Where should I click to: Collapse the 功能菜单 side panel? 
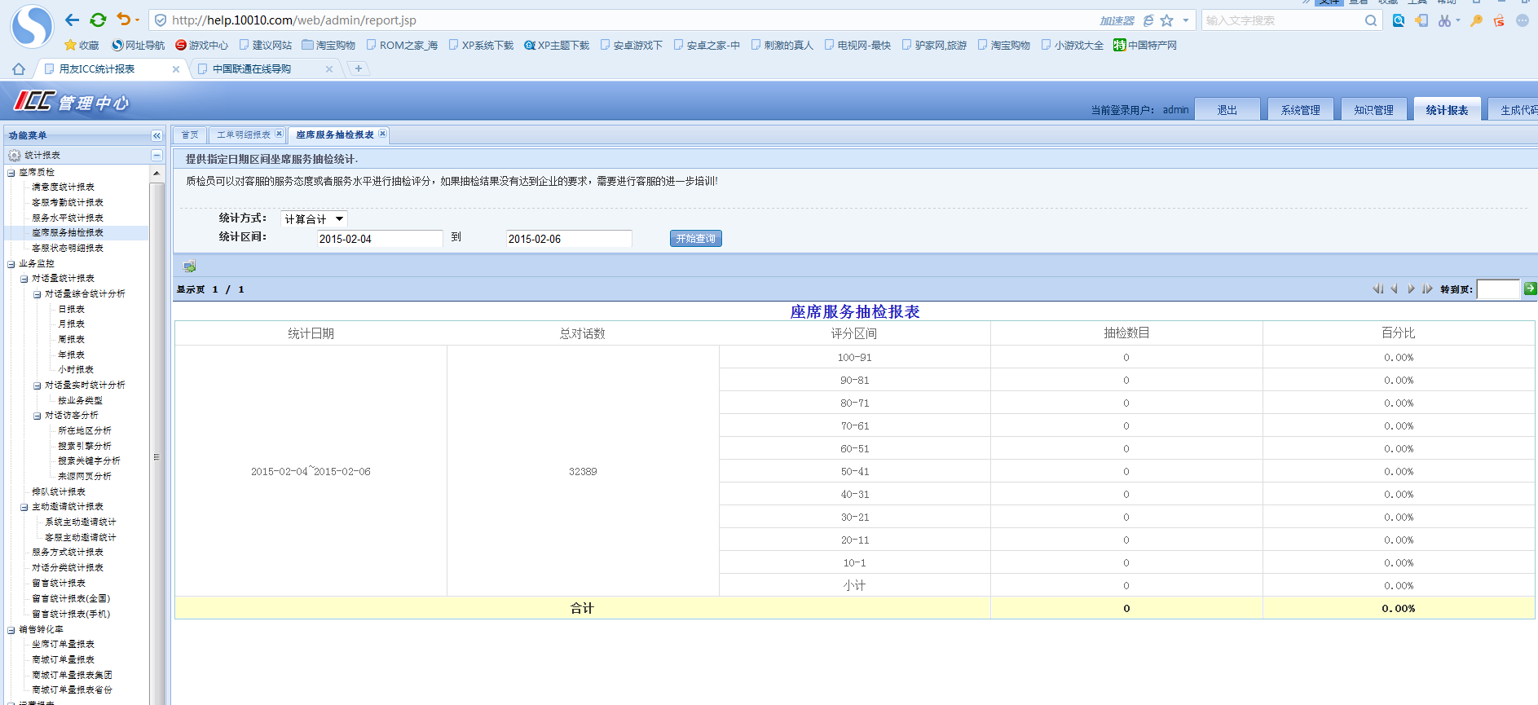click(x=156, y=135)
